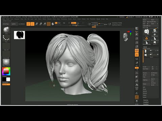Toggle the A button before Mrgb
The height and width of the screenshot is (121, 162).
point(56,23)
